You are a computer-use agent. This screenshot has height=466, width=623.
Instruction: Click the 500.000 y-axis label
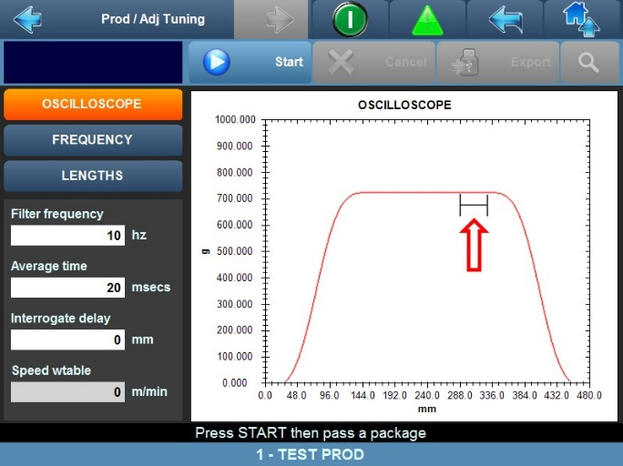[234, 251]
